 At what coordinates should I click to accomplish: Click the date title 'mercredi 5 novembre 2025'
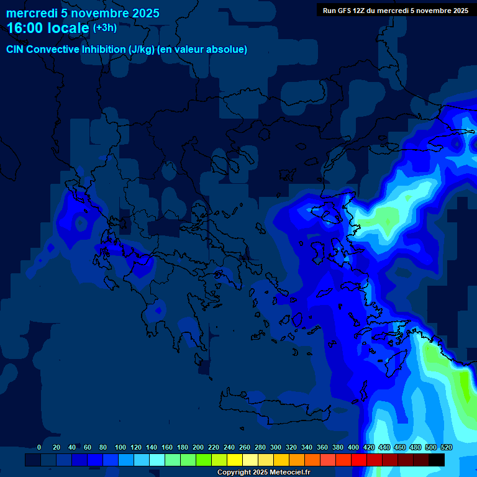coord(83,13)
